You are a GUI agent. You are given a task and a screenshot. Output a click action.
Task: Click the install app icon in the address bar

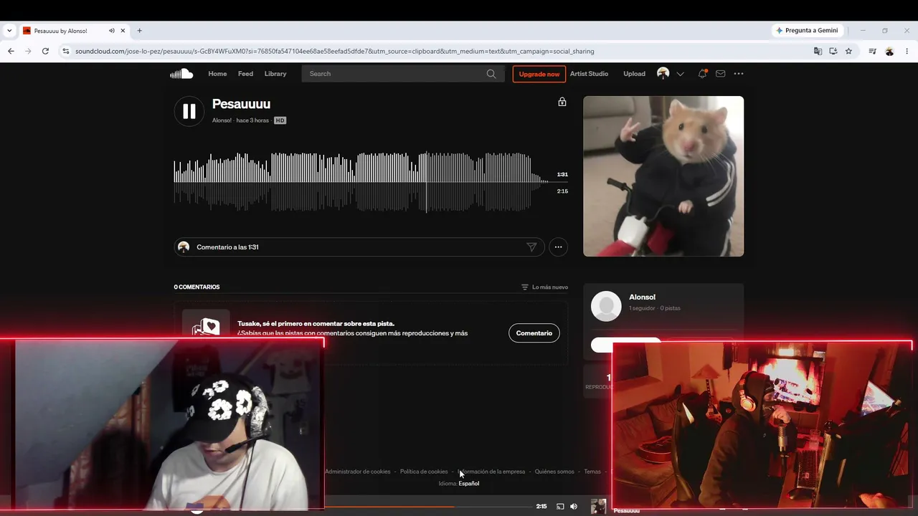[x=833, y=51]
